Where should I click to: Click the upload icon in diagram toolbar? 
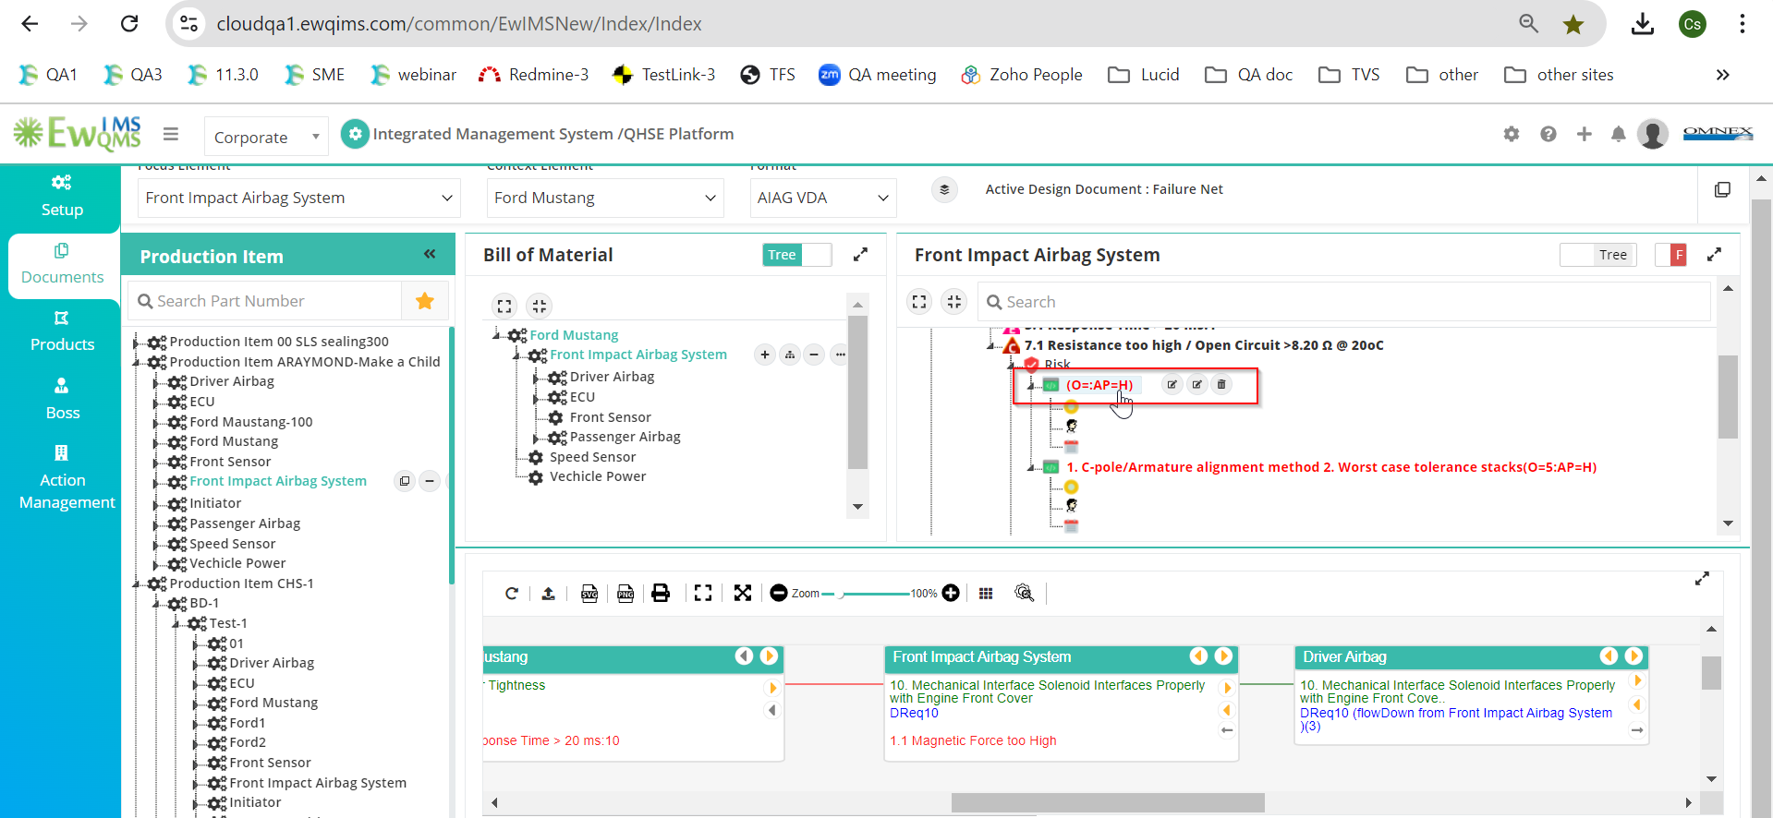[548, 594]
